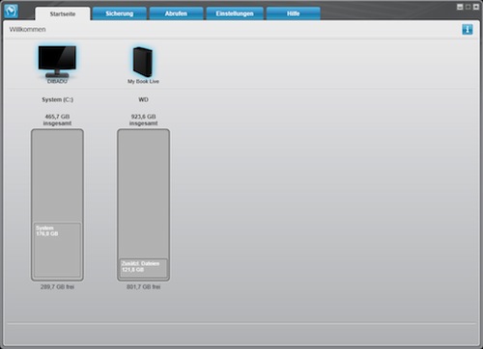Click the Zusätzl. Dateien 121,8 GB block
483x349 pixels.
pyautogui.click(x=143, y=268)
